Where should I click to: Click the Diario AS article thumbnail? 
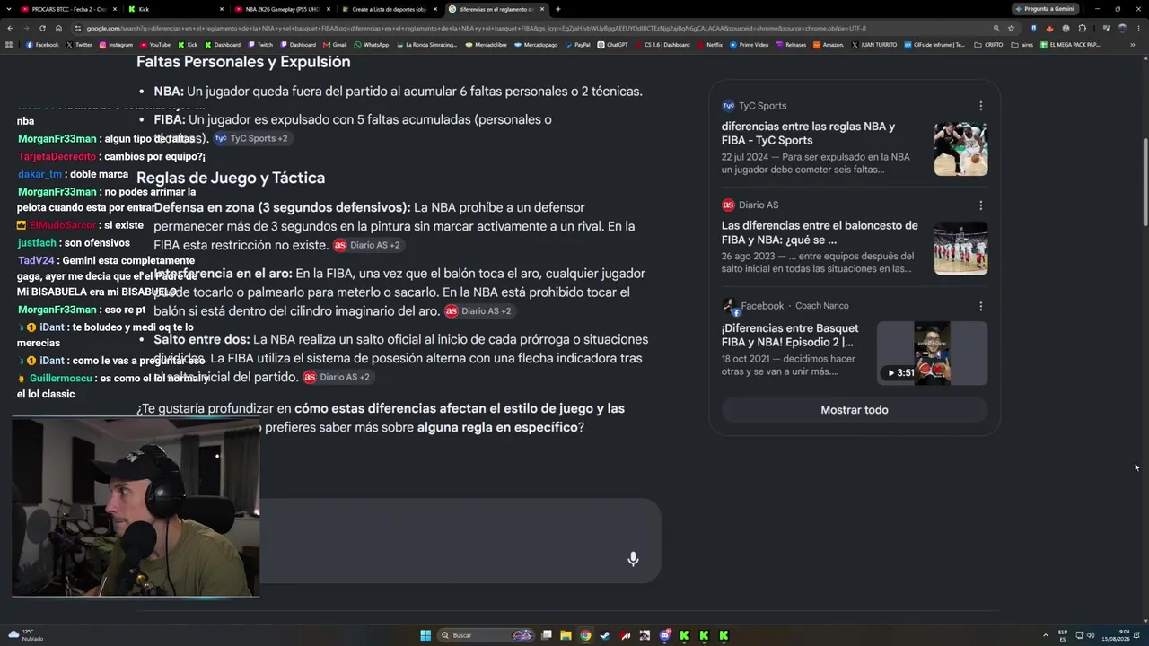coord(960,249)
